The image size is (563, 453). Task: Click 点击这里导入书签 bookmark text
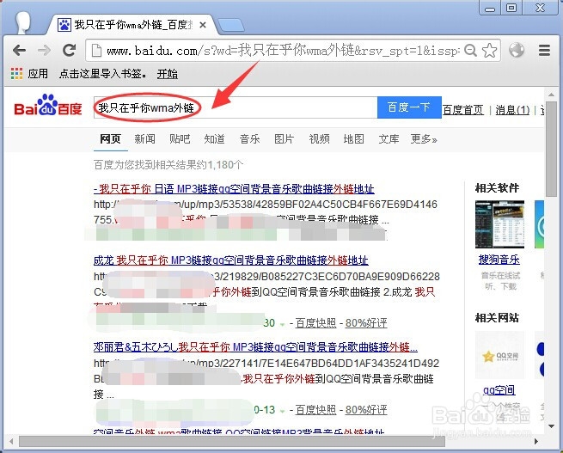(102, 74)
